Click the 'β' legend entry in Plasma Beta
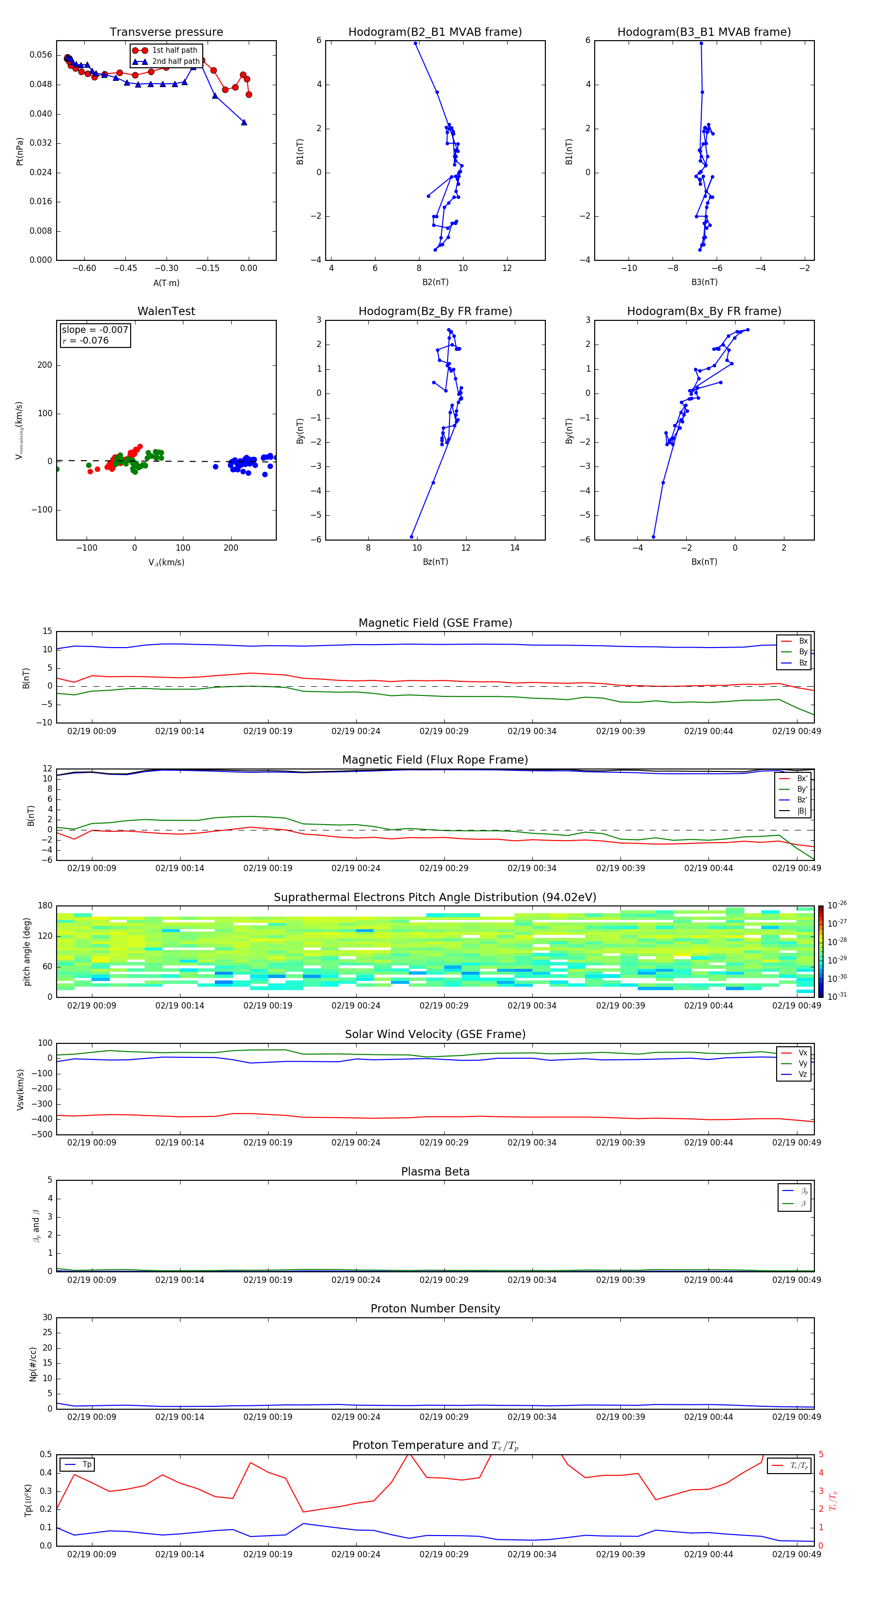Viewport: 871px width, 1597px height. pos(795,1204)
